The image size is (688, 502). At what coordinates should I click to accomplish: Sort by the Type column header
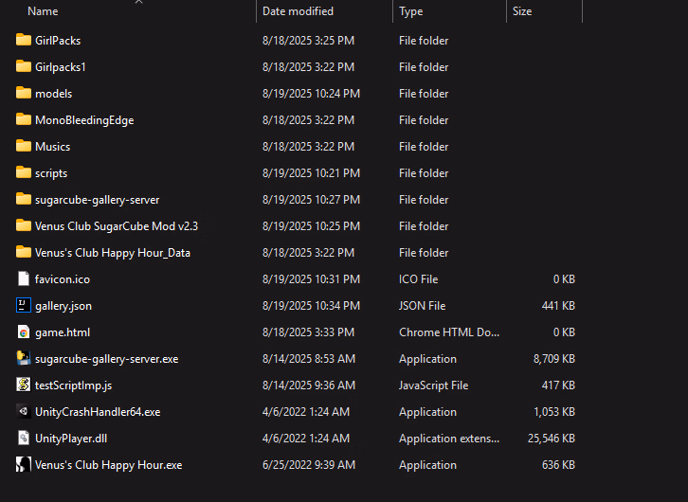click(x=410, y=11)
